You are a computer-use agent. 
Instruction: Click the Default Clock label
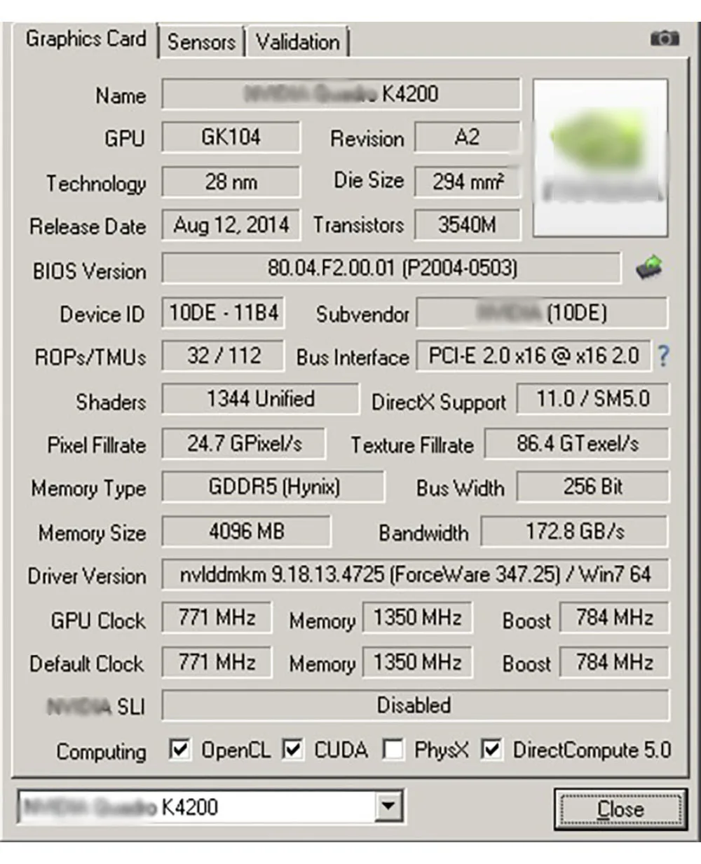(x=86, y=663)
